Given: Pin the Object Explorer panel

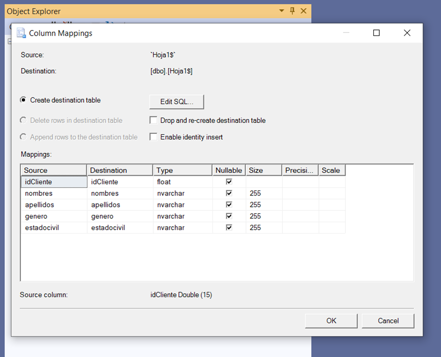Looking at the screenshot, I should tap(292, 11).
